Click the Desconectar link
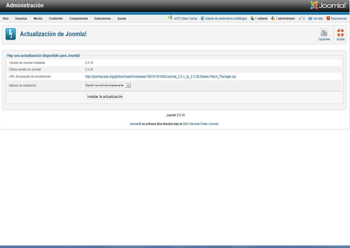This screenshot has height=248, width=350. [x=339, y=18]
